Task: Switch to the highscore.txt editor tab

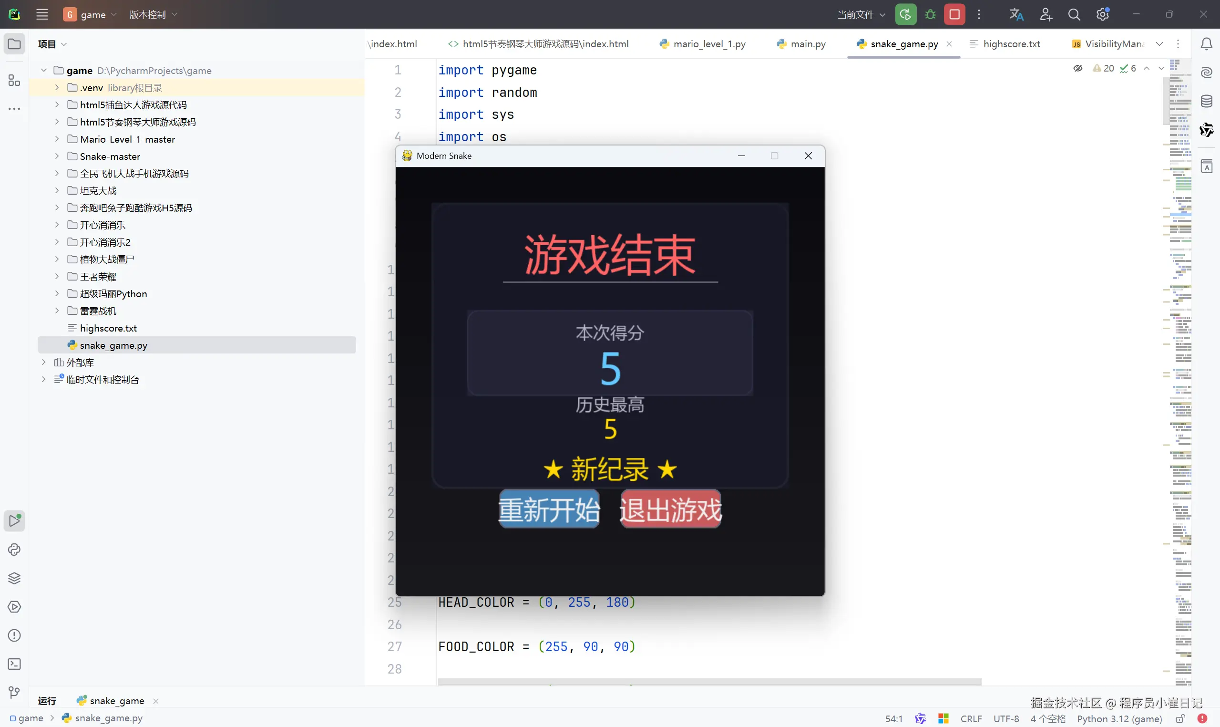Action: coord(1011,44)
